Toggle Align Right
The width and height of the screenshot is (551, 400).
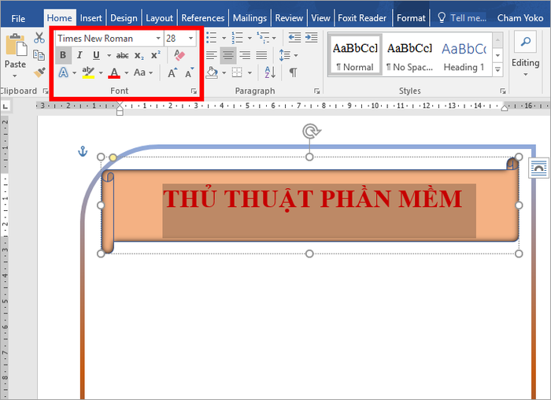click(x=245, y=55)
